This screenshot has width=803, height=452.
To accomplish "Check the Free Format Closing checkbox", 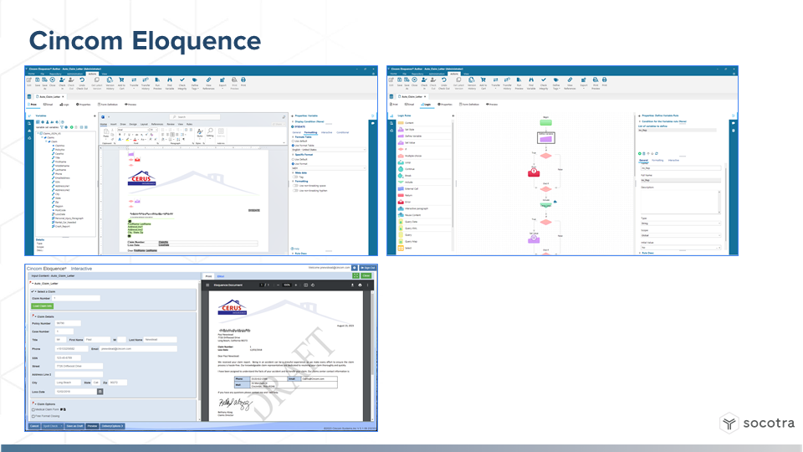I will point(33,416).
